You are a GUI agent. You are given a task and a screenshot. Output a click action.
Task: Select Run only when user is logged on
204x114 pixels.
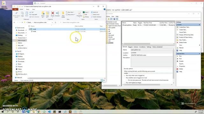click(125, 75)
